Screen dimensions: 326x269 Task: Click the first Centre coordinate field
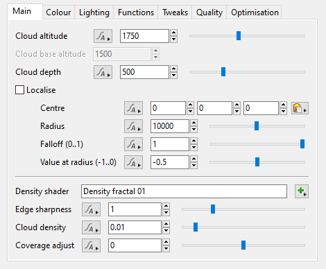[x=168, y=108]
